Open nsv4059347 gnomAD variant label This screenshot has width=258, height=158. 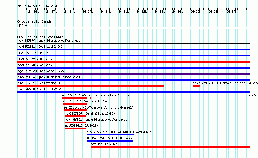(x=119, y=132)
